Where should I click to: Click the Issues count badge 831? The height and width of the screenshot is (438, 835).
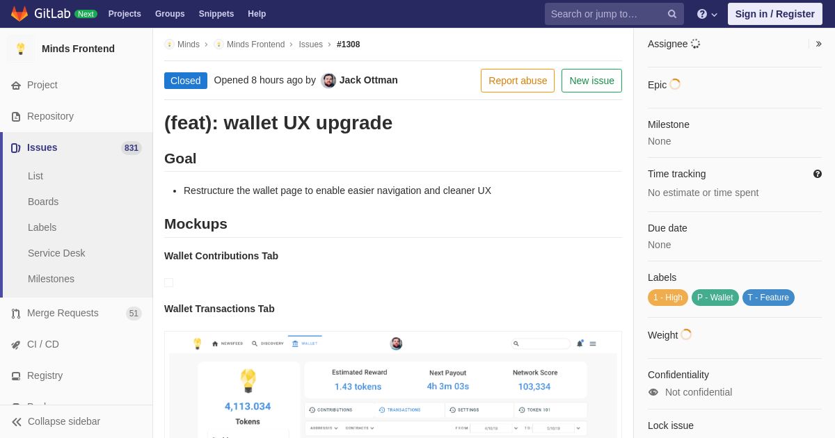click(x=132, y=148)
